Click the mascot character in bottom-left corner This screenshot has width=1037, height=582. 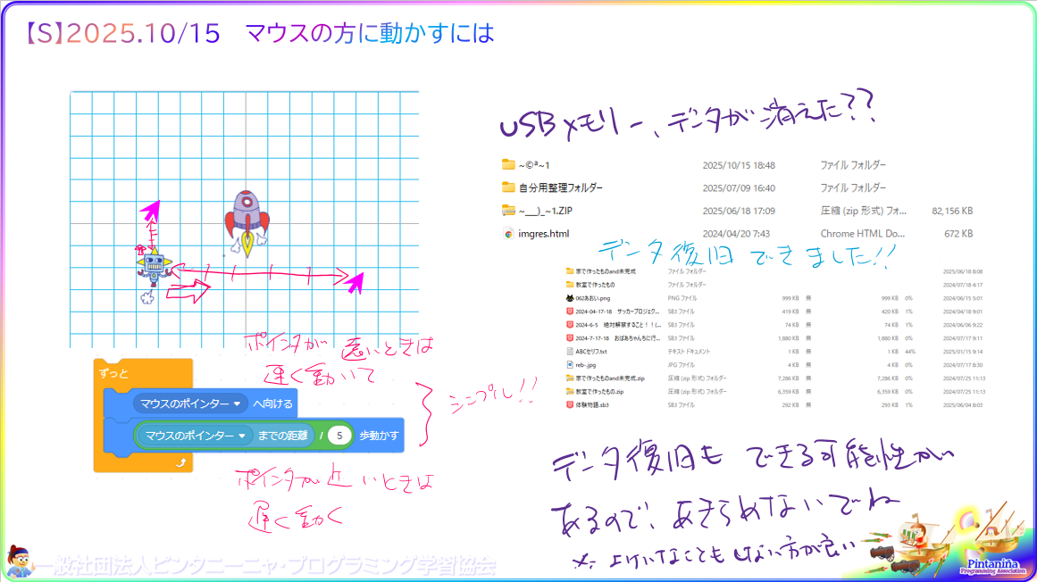[20, 561]
